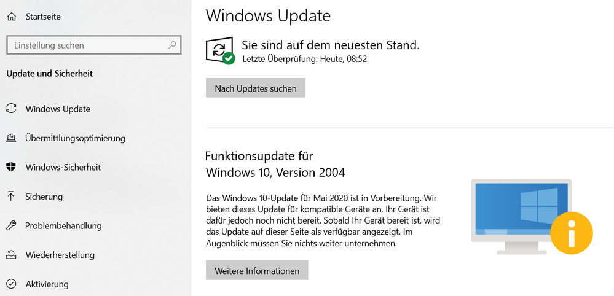This screenshot has width=614, height=296.
Task: Open the Windows Update menu entry
Action: 58,109
